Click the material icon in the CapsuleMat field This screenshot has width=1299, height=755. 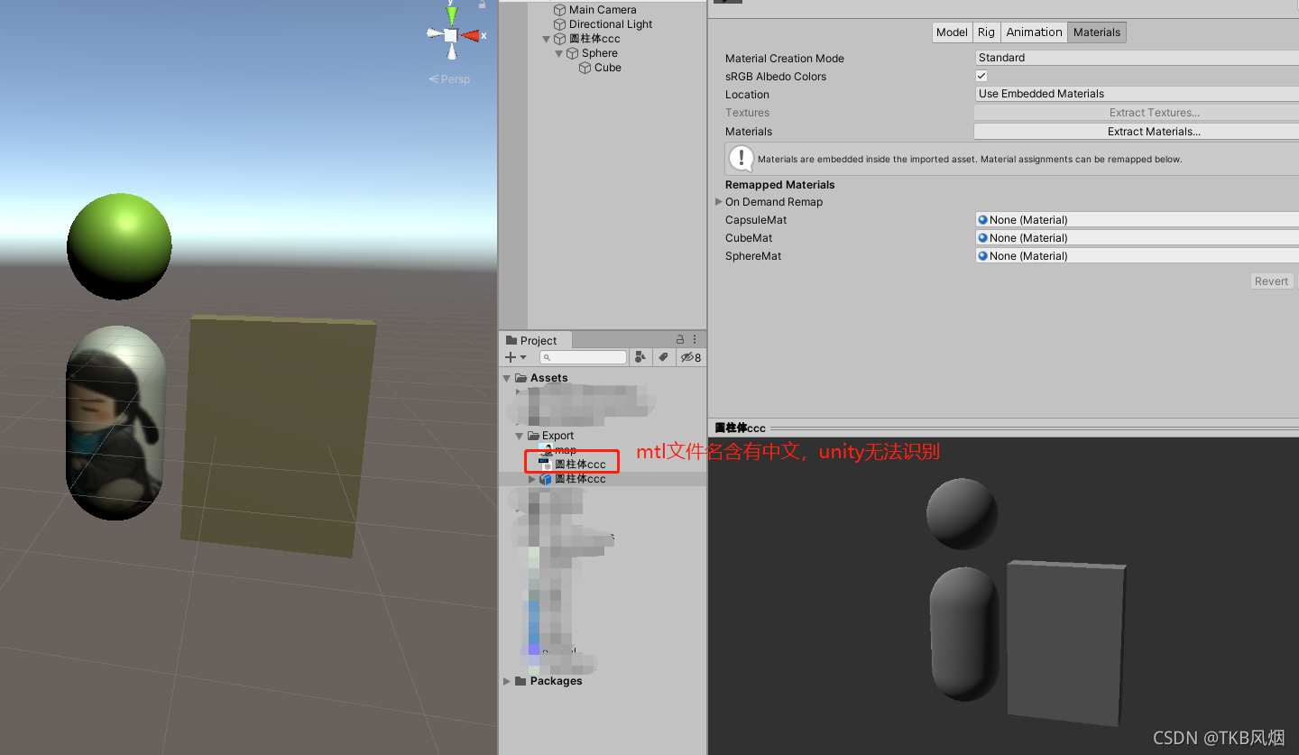[983, 219]
